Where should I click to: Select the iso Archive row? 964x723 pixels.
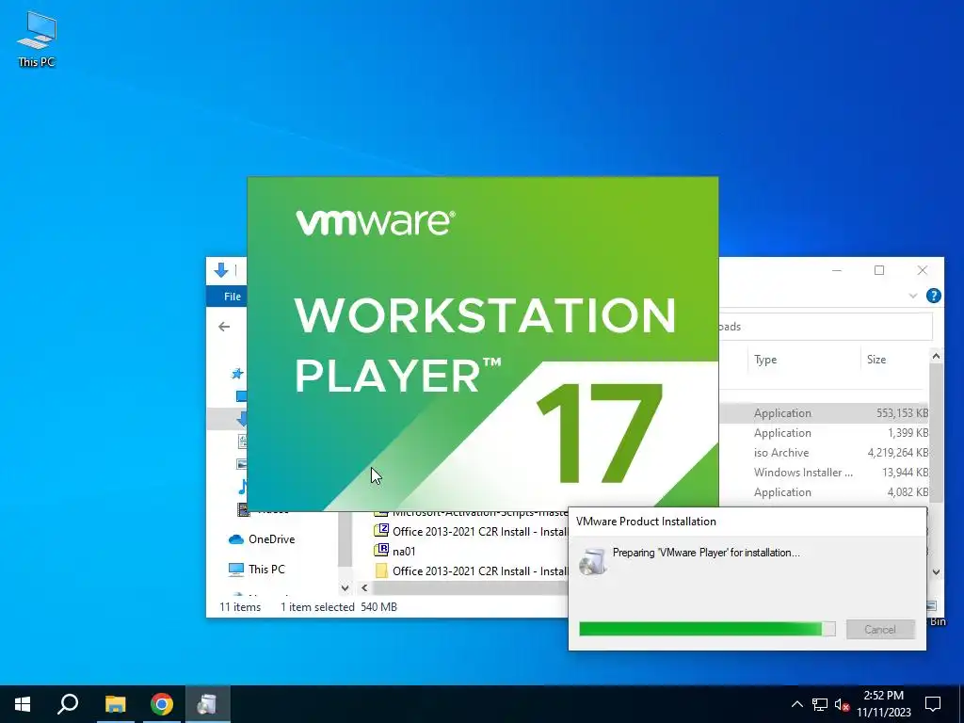(x=823, y=453)
